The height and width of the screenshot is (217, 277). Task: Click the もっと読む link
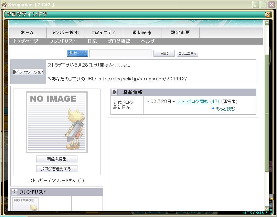tap(225, 109)
